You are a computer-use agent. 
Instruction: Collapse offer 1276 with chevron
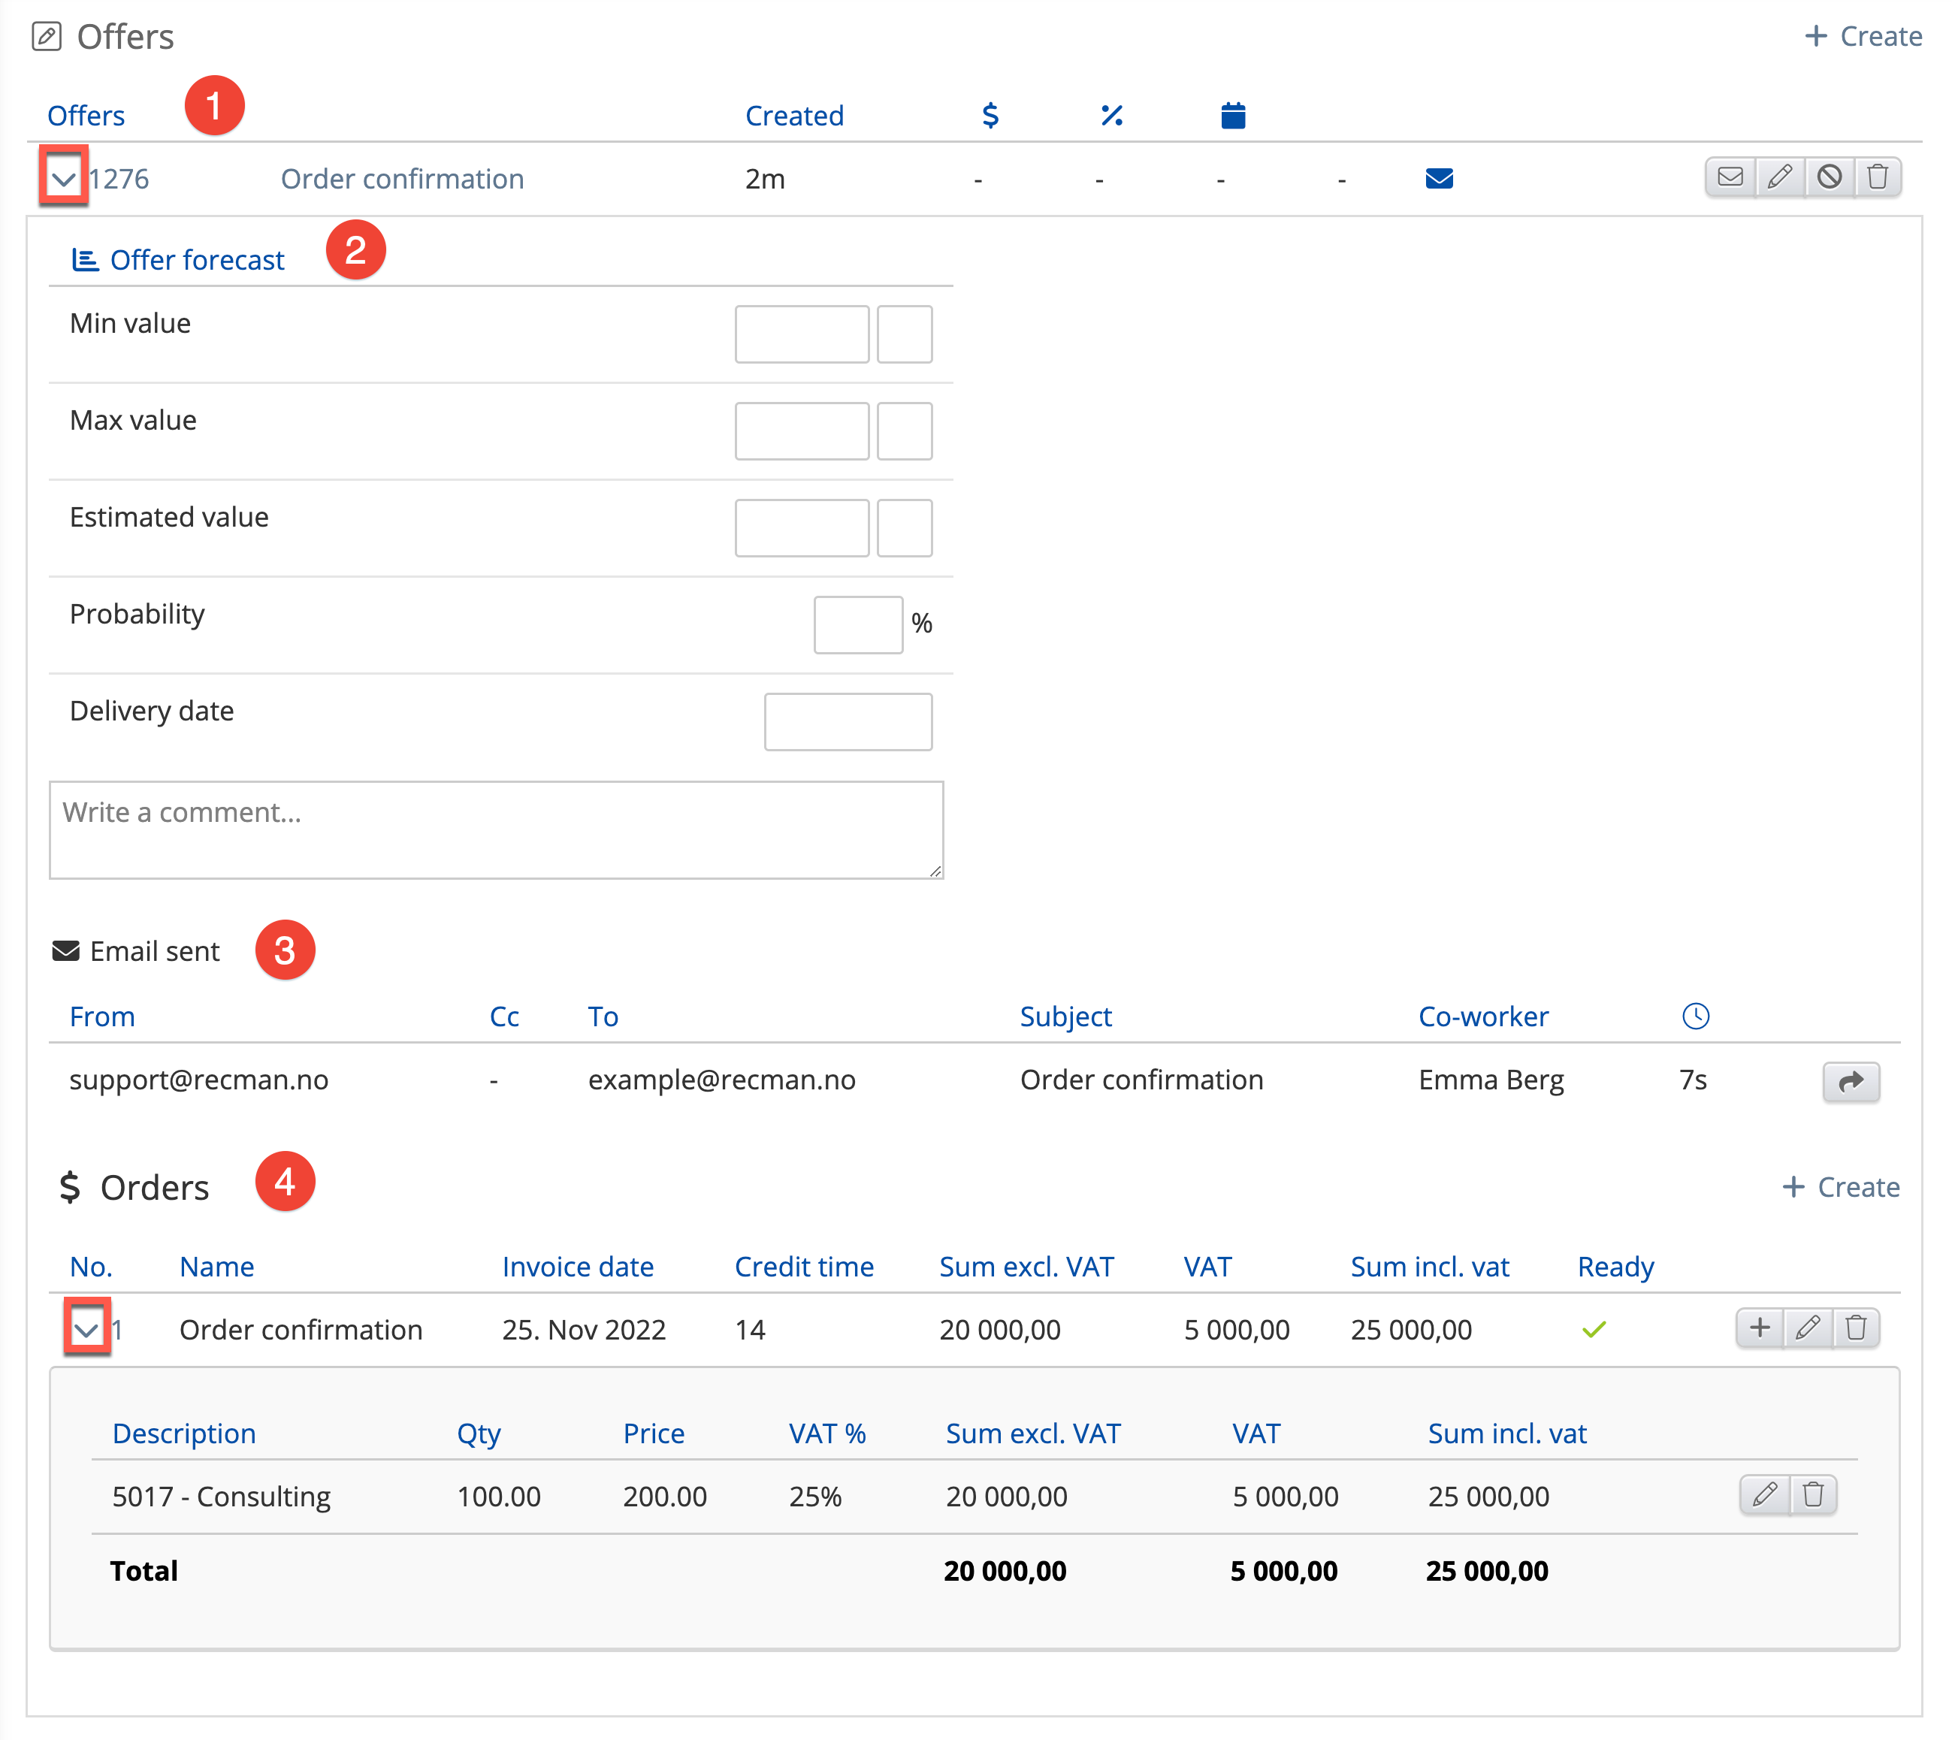point(64,178)
